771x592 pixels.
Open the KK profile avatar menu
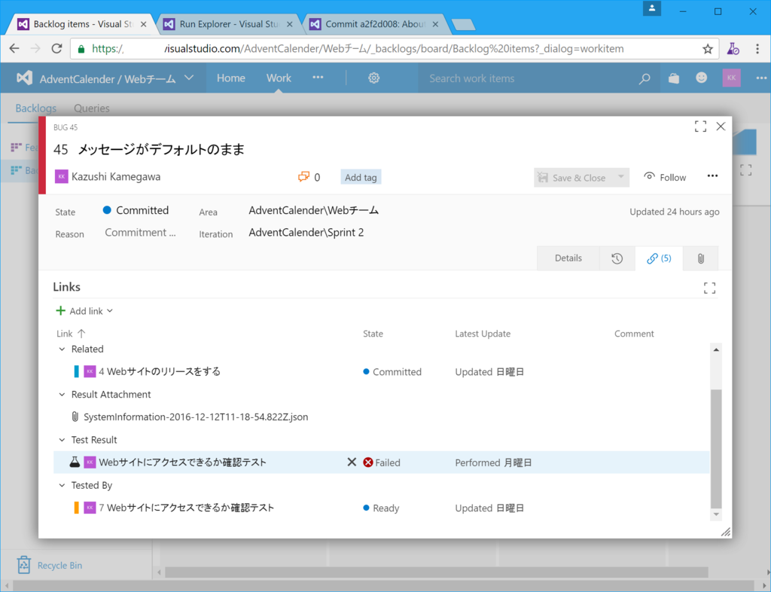731,78
